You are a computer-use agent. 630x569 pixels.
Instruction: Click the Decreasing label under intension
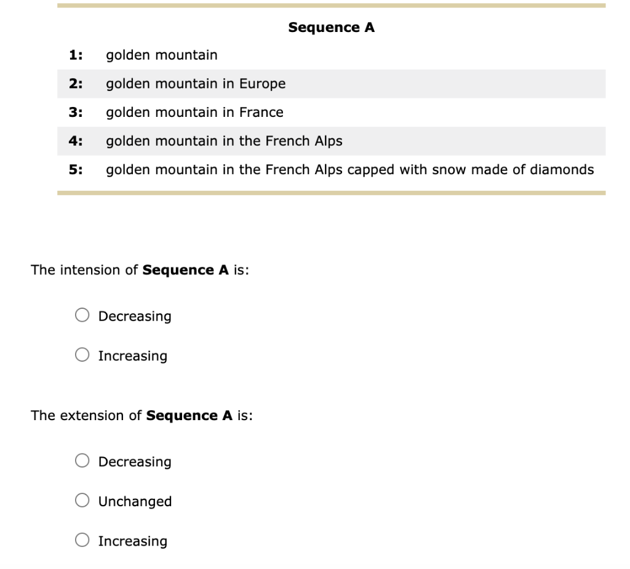[135, 316]
